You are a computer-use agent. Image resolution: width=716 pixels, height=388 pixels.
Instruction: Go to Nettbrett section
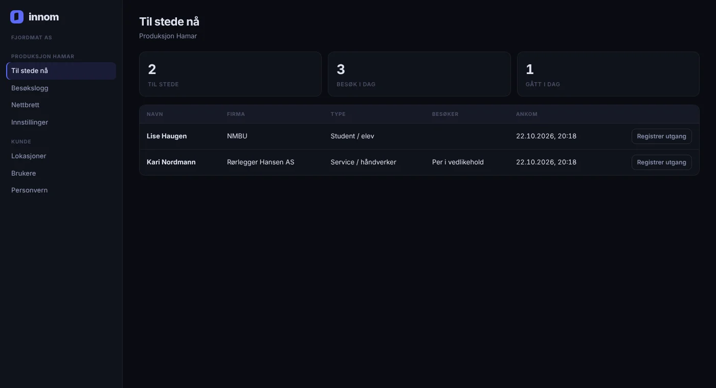[61, 105]
